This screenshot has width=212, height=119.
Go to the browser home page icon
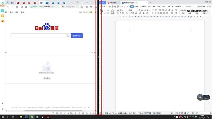click(22, 7)
